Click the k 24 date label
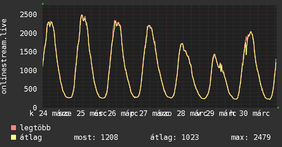282x147 pixels. (x=38, y=113)
